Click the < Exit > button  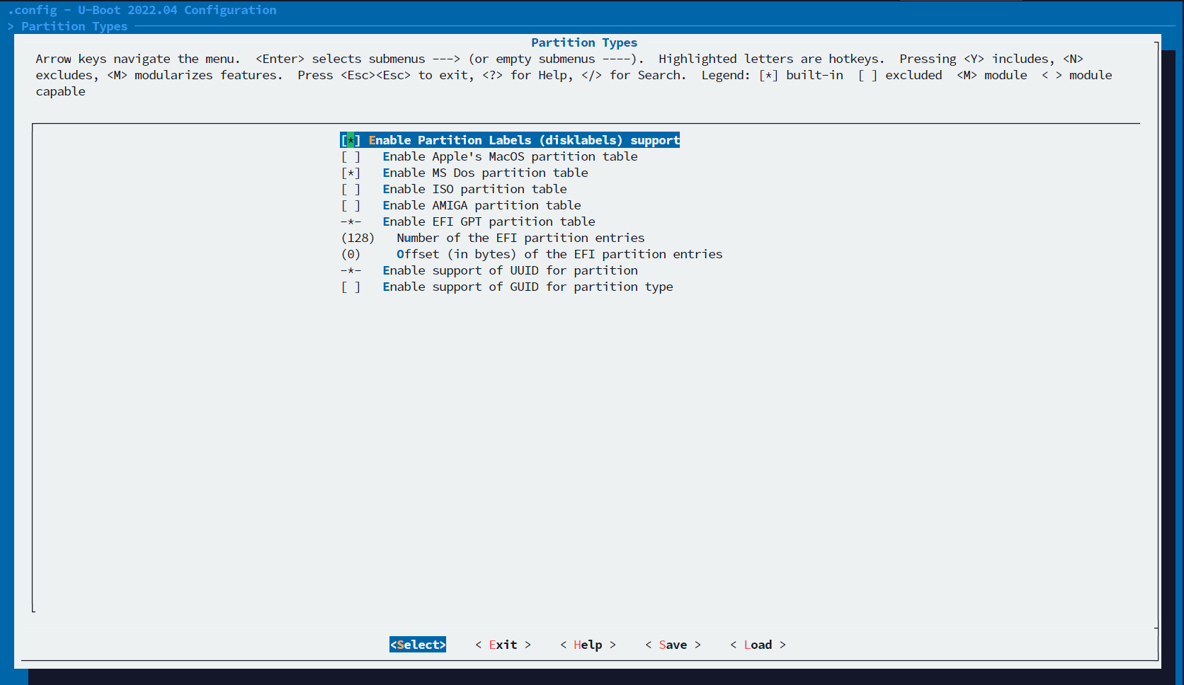tap(503, 645)
